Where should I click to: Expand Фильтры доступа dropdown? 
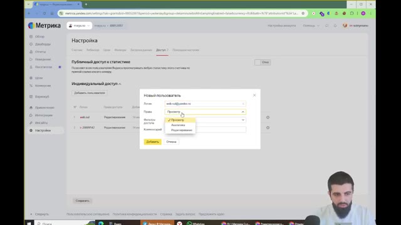pos(242,120)
